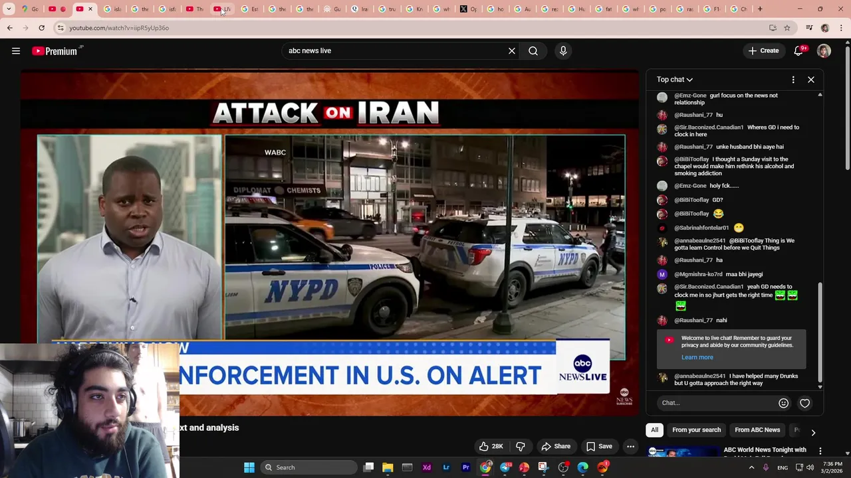
Task: Select the All filter chip
Action: [654, 430]
